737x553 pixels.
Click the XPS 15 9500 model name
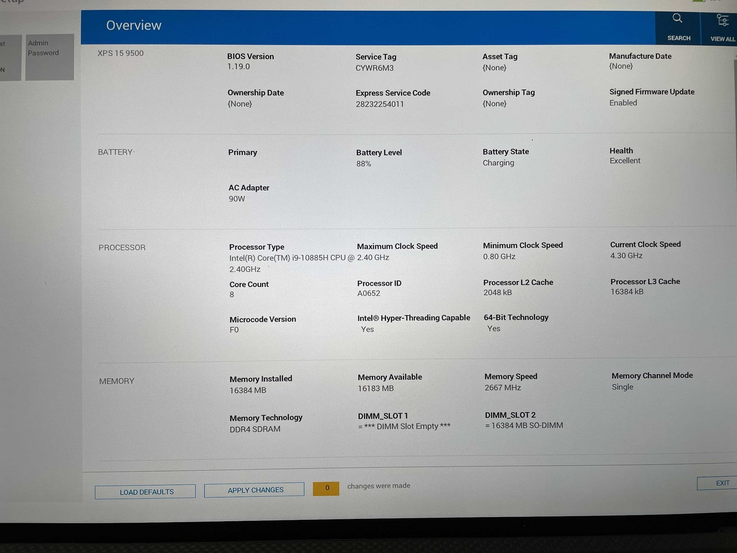coord(121,53)
